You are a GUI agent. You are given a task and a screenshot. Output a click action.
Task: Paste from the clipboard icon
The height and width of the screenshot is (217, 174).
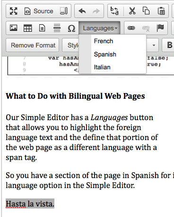pyautogui.click(x=161, y=11)
